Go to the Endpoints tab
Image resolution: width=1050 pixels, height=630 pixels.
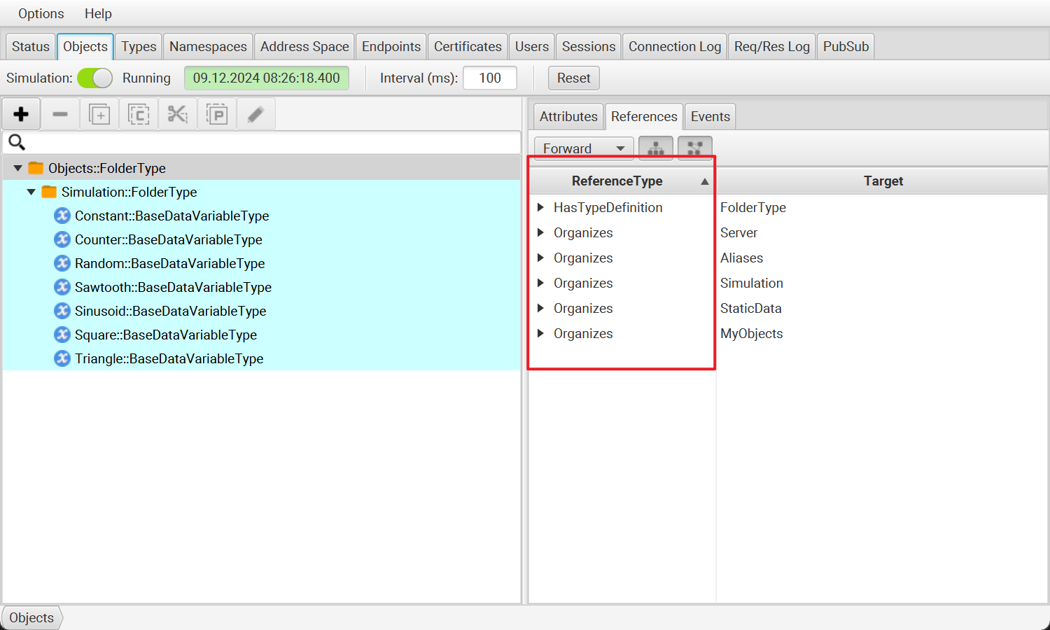pyautogui.click(x=391, y=46)
